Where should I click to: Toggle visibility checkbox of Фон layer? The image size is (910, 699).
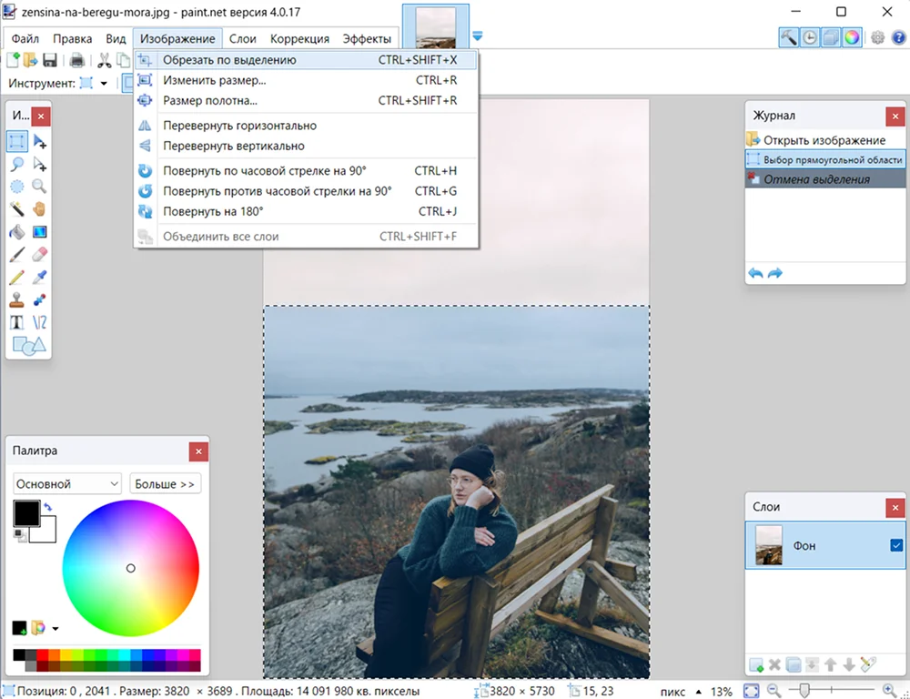(896, 546)
